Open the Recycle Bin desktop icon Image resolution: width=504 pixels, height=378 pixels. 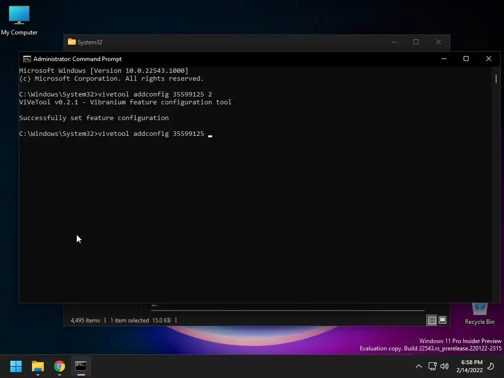(479, 314)
